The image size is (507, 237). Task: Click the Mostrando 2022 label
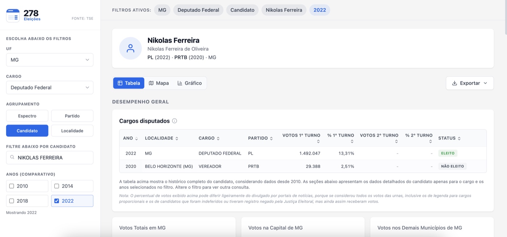tap(21, 212)
